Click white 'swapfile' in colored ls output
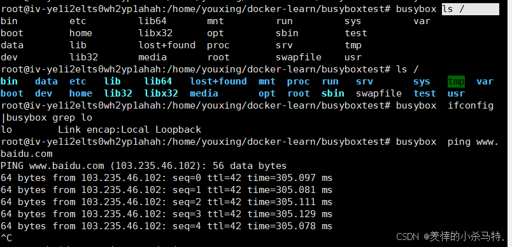Image resolution: width=512 pixels, height=247 pixels. click(x=379, y=93)
